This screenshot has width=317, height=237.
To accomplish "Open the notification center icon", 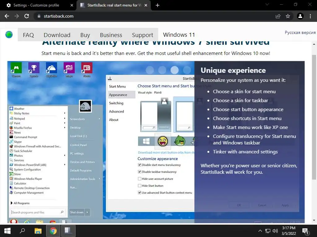I will point(305,231).
